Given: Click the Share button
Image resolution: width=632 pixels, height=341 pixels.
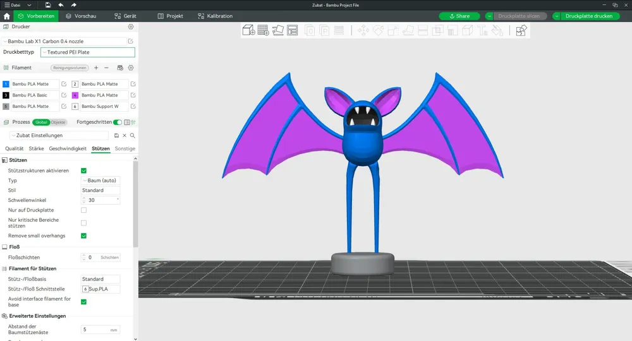Looking at the screenshot, I should click(459, 16).
